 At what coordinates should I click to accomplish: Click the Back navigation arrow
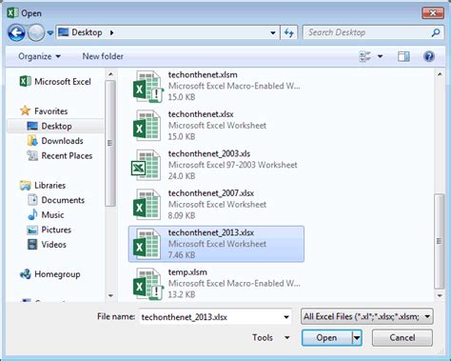(x=16, y=32)
